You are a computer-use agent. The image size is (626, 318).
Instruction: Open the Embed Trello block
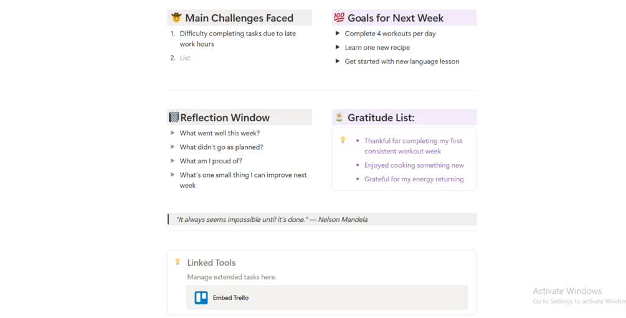pyautogui.click(x=327, y=298)
